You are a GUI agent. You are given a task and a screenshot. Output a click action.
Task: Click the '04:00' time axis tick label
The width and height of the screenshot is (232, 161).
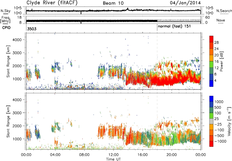(x=55, y=155)
